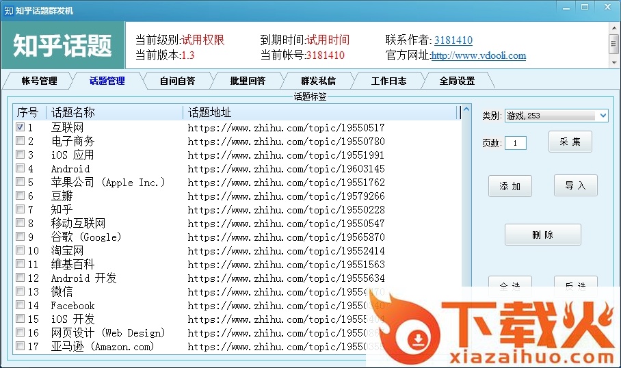621x368 pixels.
Task: Click the header panel scrollbar thumb
Action: coord(614,44)
